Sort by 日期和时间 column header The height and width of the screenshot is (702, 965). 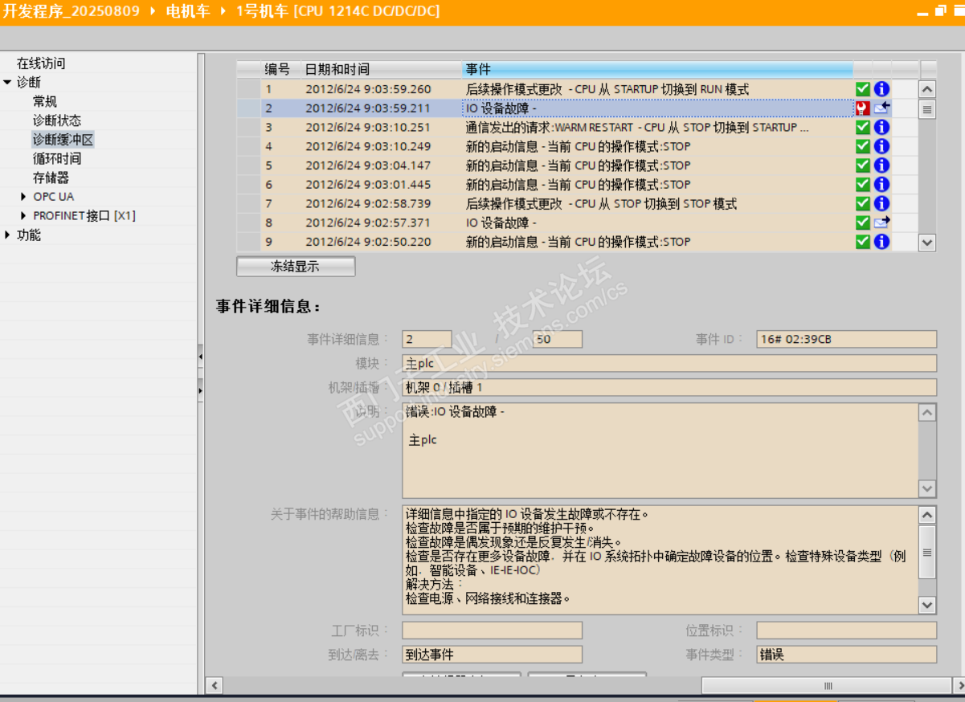coord(382,69)
